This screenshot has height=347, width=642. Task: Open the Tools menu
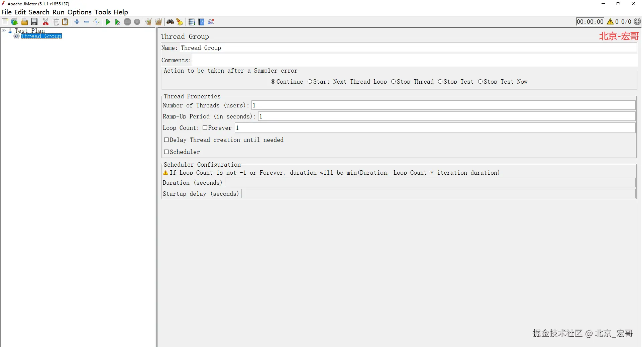(x=103, y=12)
